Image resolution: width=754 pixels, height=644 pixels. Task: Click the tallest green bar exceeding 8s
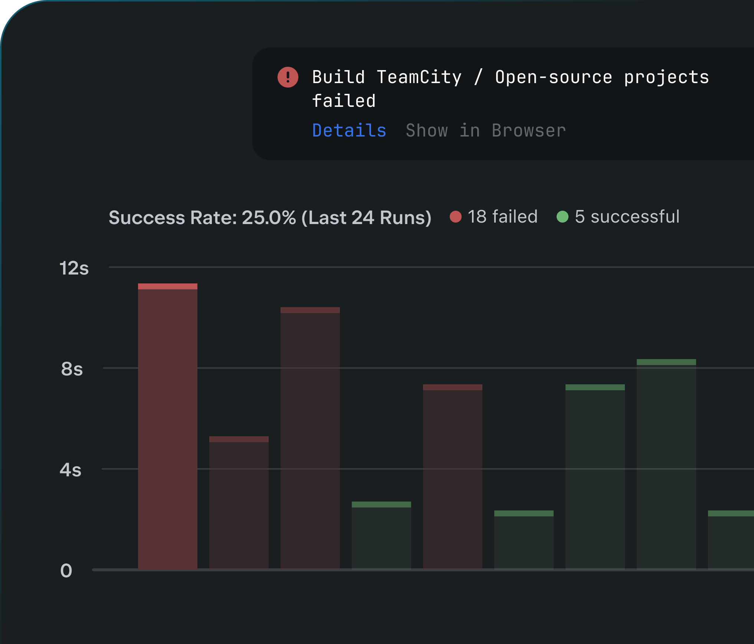point(666,464)
